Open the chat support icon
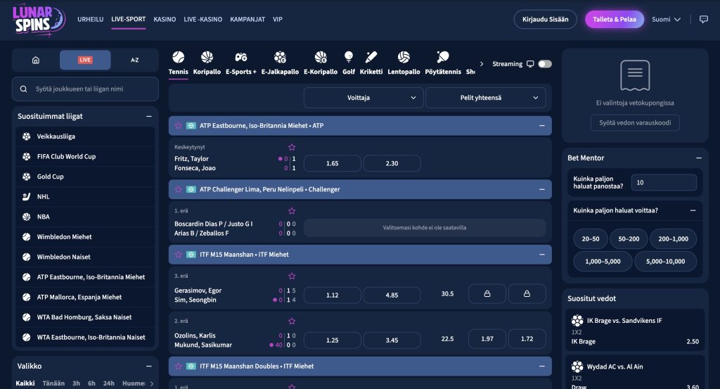This screenshot has width=720, height=389. click(703, 19)
